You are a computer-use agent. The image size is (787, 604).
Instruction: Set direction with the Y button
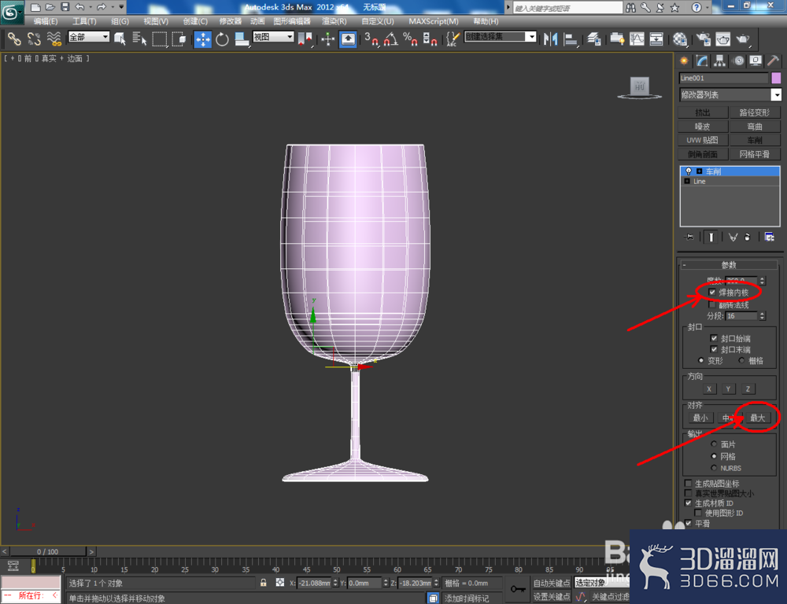728,389
